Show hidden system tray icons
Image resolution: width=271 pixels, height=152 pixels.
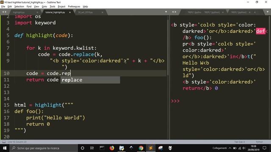[x=230, y=148]
